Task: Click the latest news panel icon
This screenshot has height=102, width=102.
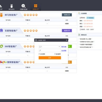Action: pyautogui.click(x=79, y=35)
